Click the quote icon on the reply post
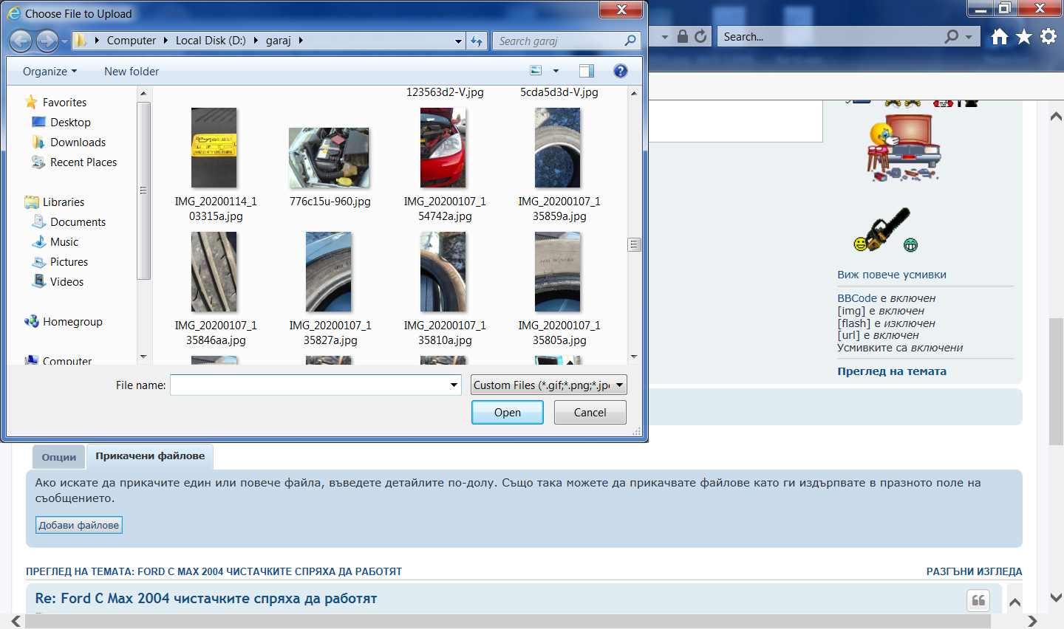Viewport: 1064px width, 629px height. 978,600
